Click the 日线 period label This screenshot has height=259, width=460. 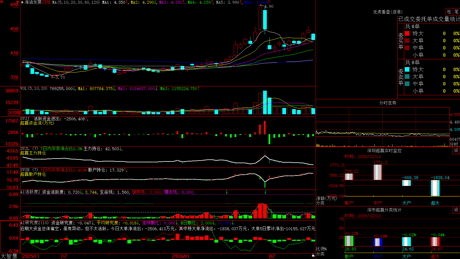pyautogui.click(x=46, y=2)
